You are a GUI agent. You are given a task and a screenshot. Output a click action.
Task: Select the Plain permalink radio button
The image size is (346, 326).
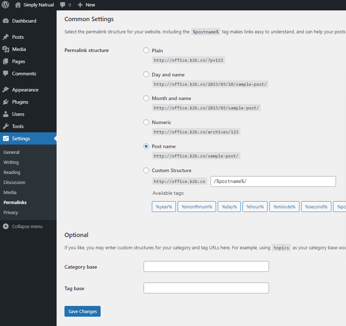point(146,51)
